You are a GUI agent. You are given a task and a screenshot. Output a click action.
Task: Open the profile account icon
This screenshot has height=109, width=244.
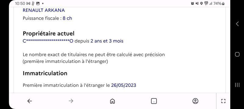point(195,101)
